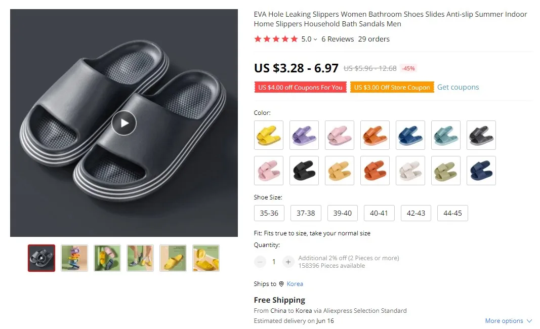Viewport: 540px width, 329px height.
Task: Choose shoe size 44-45
Action: [x=452, y=213]
